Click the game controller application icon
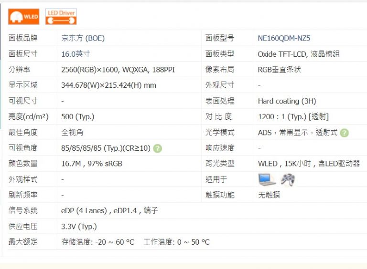The width and height of the screenshot is (367, 269). tap(288, 179)
